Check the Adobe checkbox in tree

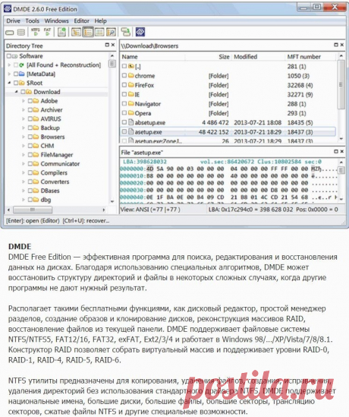click(30, 101)
